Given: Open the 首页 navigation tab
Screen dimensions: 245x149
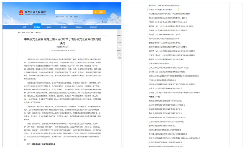Looking at the screenshot, I should [25, 27].
